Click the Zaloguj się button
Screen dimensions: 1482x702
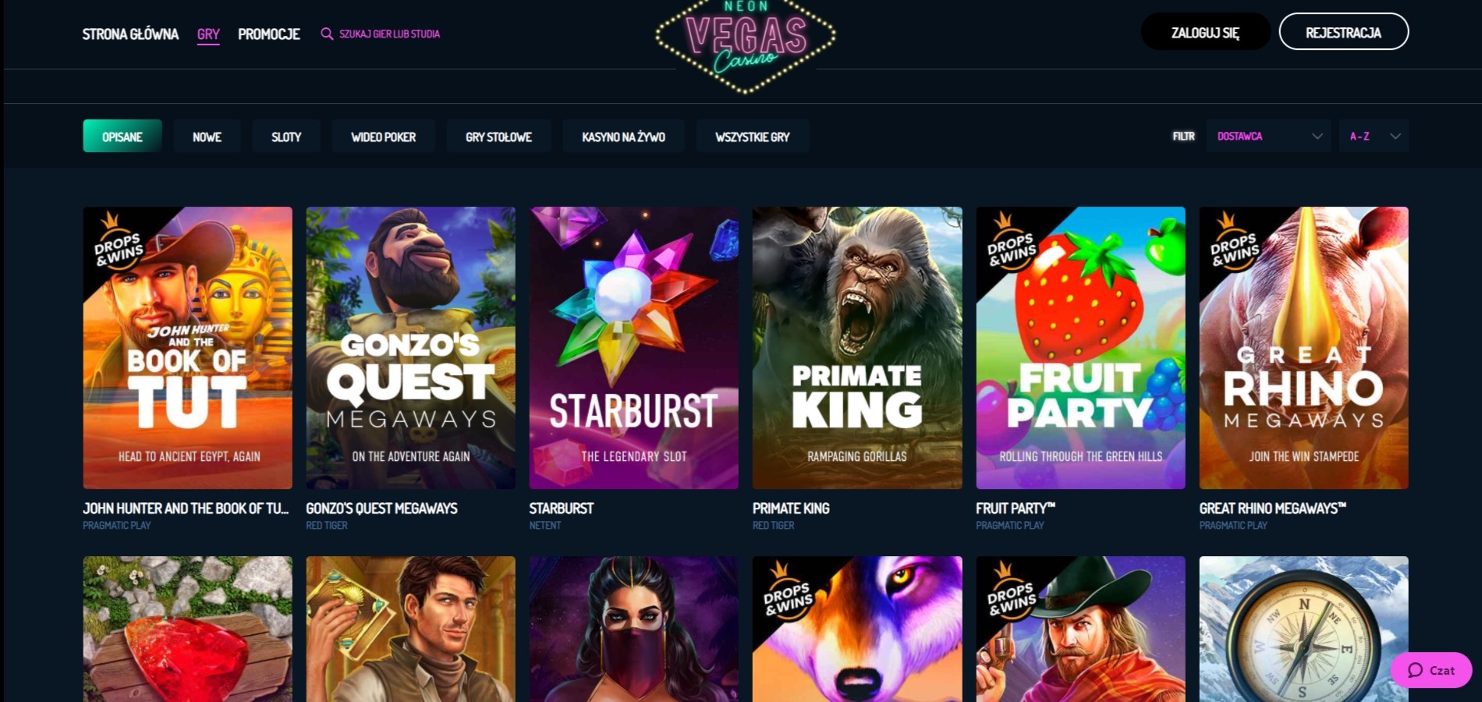(1205, 32)
